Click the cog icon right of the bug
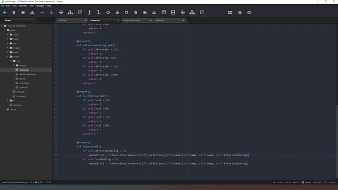This screenshot has width=338, height=190. coord(127,13)
